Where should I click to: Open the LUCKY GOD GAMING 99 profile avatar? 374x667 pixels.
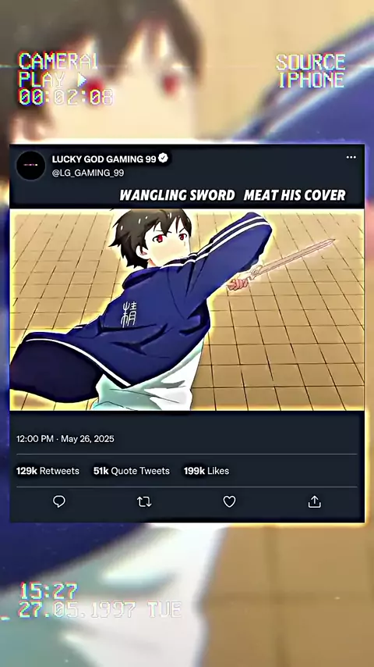(30, 165)
